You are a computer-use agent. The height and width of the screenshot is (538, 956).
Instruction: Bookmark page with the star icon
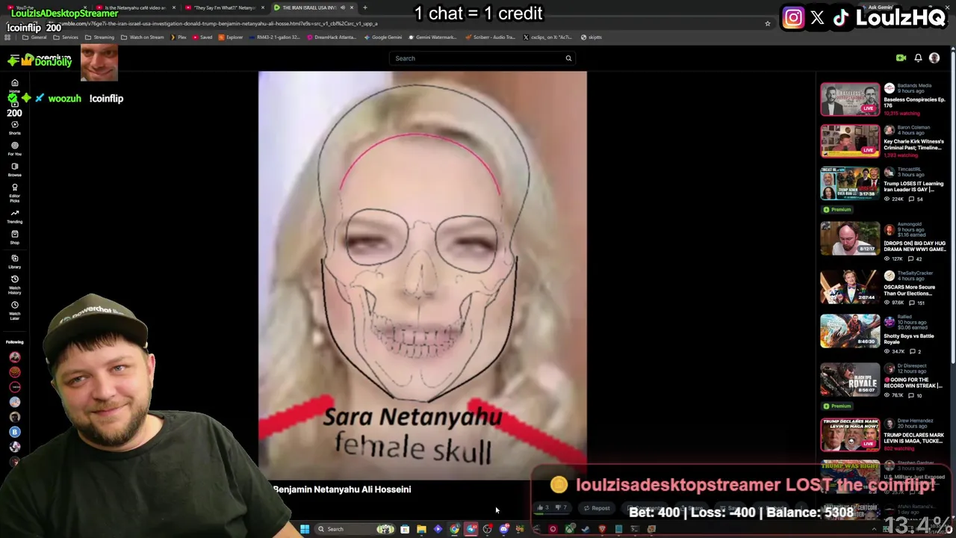click(767, 24)
